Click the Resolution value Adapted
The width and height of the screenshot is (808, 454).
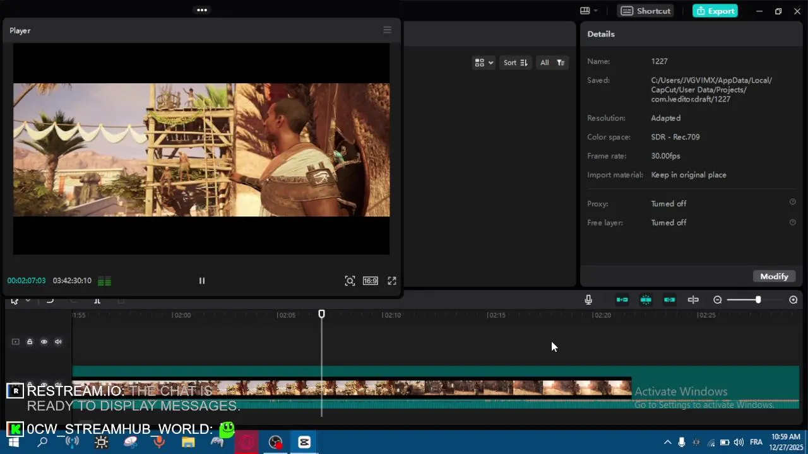(x=665, y=118)
